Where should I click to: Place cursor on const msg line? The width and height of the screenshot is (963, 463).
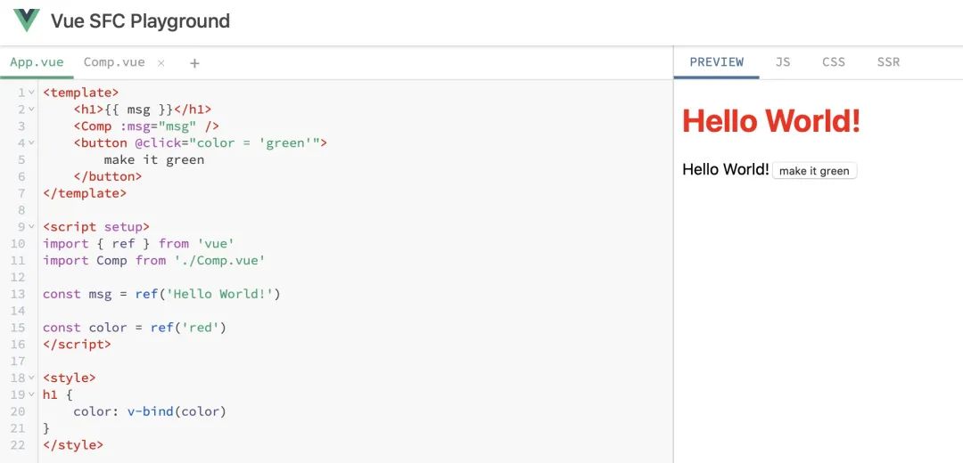[161, 294]
